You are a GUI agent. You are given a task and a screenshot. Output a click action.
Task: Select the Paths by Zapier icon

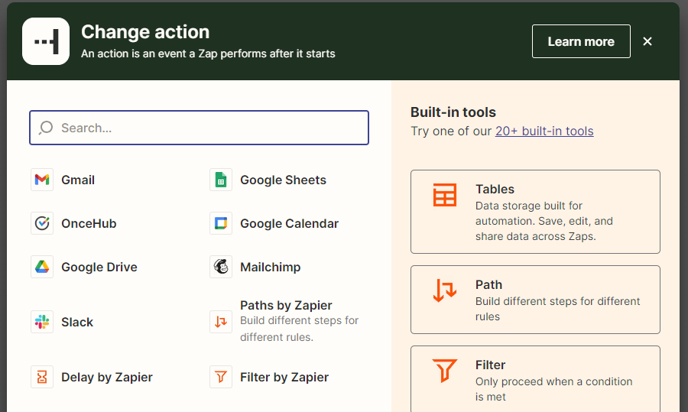[221, 322]
